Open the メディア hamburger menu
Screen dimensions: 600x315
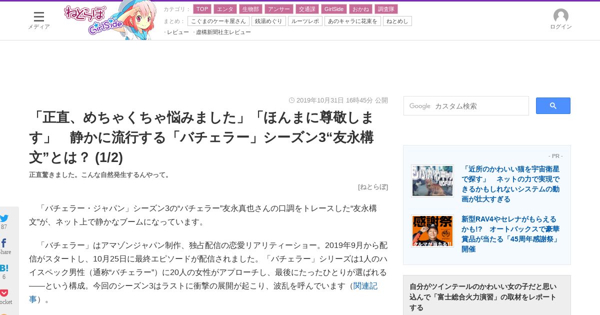tap(38, 20)
